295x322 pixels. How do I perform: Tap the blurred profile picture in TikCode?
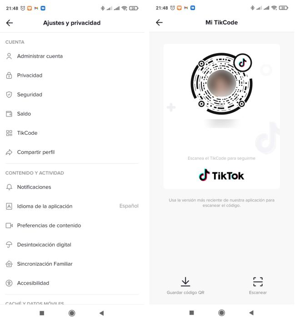point(221,83)
